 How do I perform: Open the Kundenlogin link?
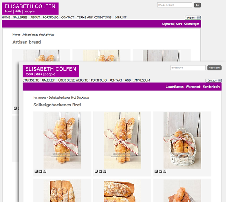pos(211,87)
